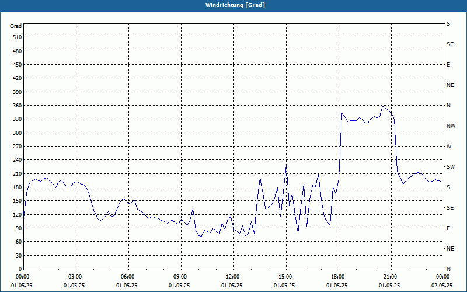The width and height of the screenshot is (467, 292).
Task: Click the S compass label level with 180
Action: pyautogui.click(x=448, y=187)
